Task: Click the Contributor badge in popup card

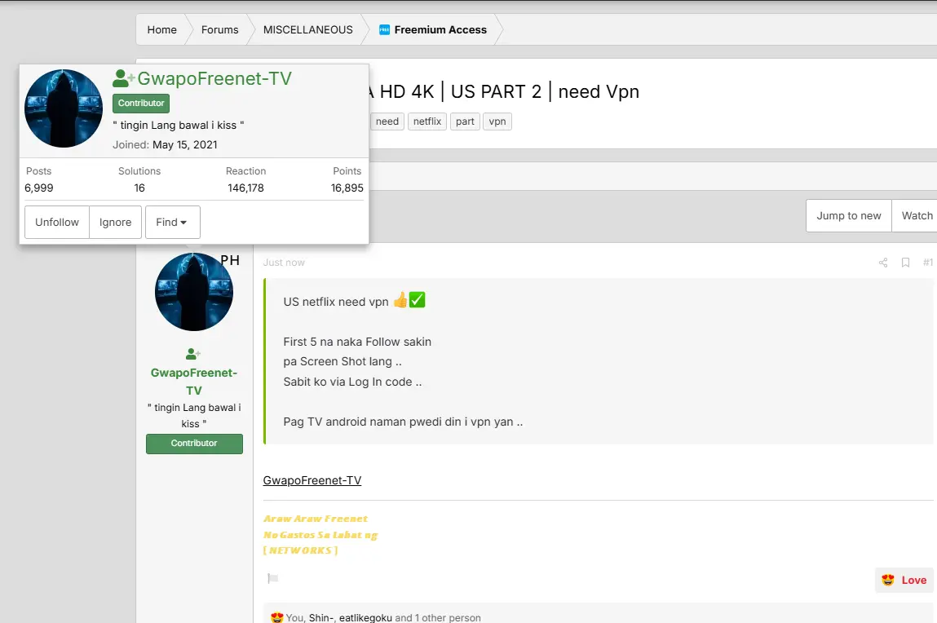Action: pyautogui.click(x=141, y=104)
